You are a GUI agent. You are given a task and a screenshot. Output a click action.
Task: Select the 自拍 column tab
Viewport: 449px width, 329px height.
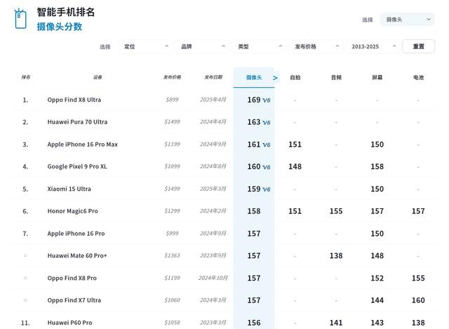tap(295, 78)
